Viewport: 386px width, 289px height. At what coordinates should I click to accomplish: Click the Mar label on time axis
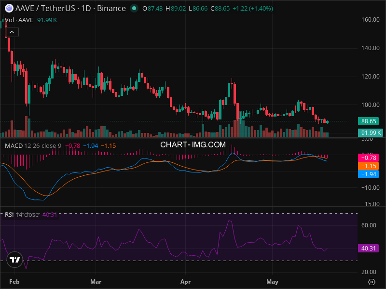click(x=96, y=282)
